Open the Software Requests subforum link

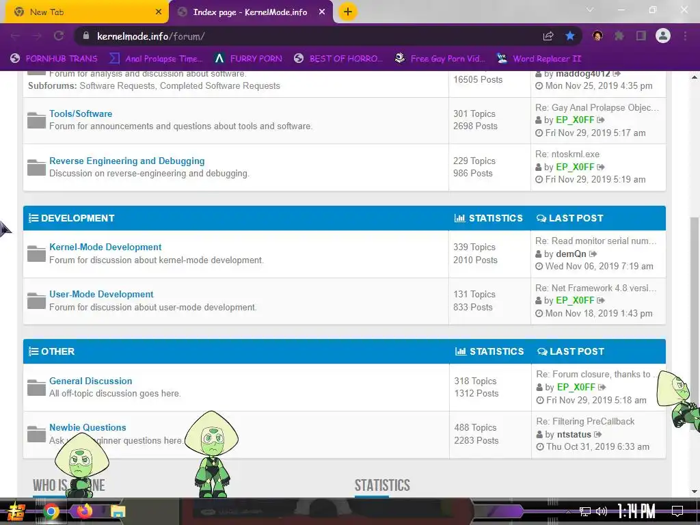coord(117,85)
